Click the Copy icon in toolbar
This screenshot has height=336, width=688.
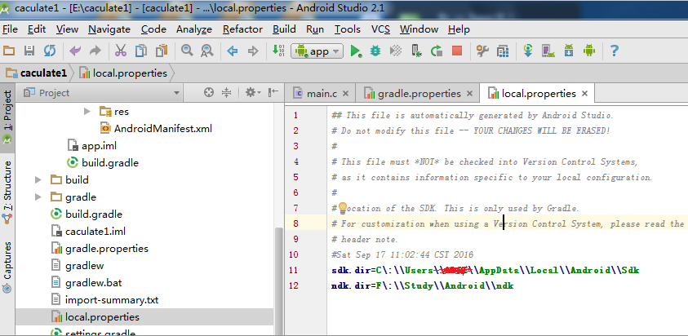coord(141,51)
